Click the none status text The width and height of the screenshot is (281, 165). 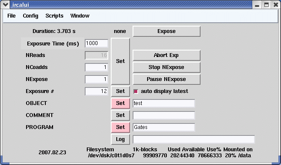pos(120,31)
